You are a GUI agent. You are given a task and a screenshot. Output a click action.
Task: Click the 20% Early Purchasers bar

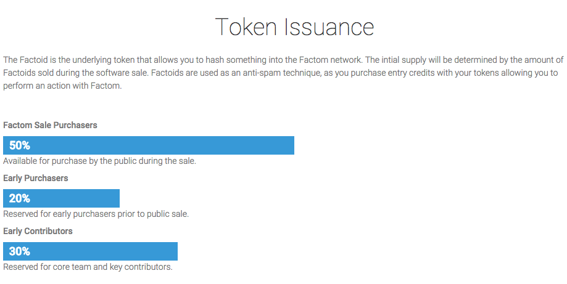pos(62,198)
